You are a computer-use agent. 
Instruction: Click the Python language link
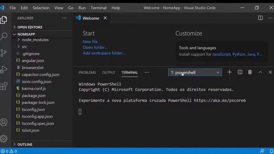pos(239,54)
